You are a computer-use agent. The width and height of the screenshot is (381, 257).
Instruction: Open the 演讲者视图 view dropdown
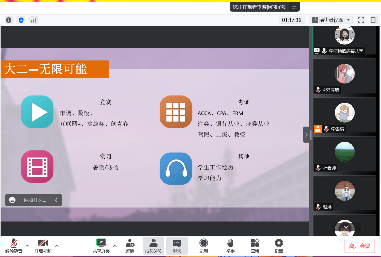pyautogui.click(x=331, y=20)
